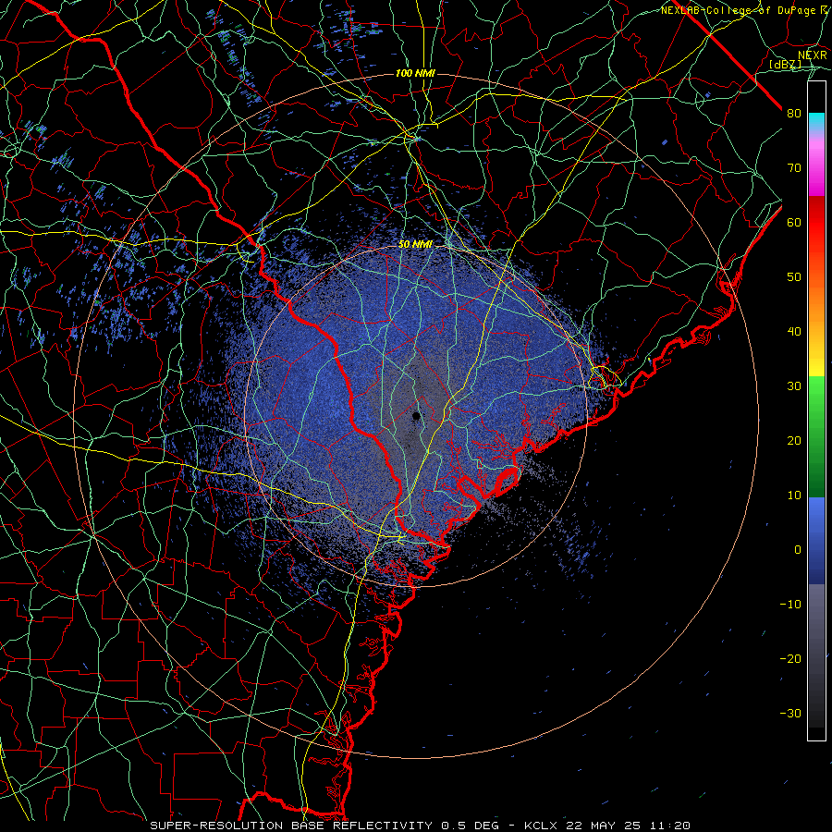
Task: Select the "10" value on the dBZ scale
Action: pos(794,496)
